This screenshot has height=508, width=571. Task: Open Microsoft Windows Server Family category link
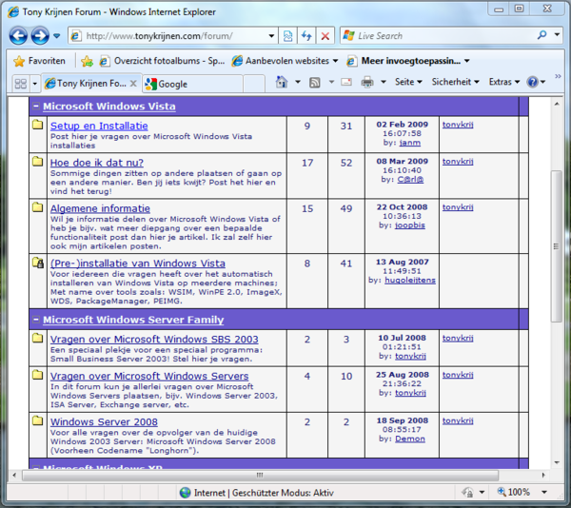coord(133,320)
